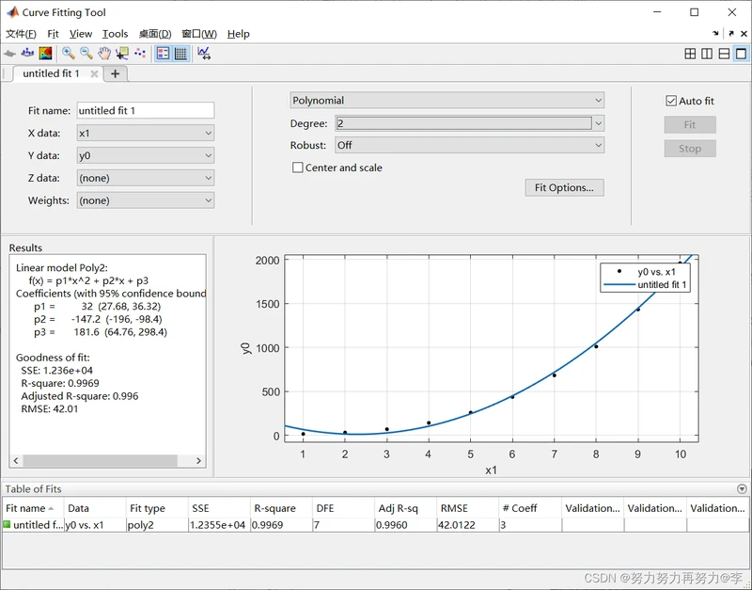Open Table of Fits options arrow
The height and width of the screenshot is (590, 752).
742,488
